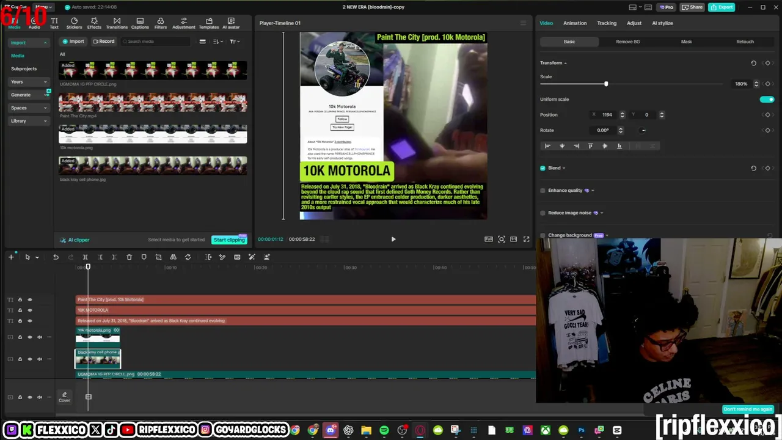
Task: Click the Share button
Action: coord(692,7)
